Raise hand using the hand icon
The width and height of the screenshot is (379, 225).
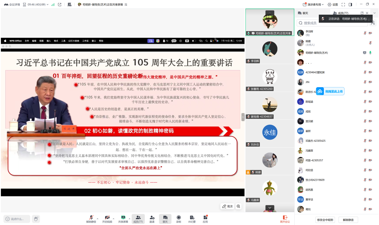point(36,219)
